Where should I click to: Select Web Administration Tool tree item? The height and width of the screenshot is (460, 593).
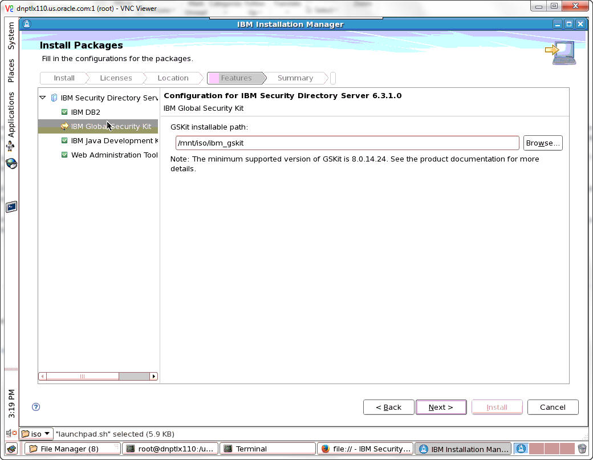point(114,155)
